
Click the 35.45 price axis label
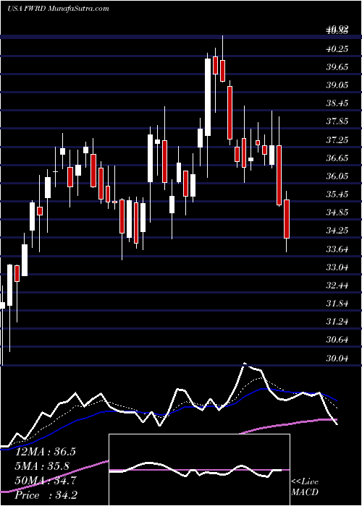pos(337,194)
